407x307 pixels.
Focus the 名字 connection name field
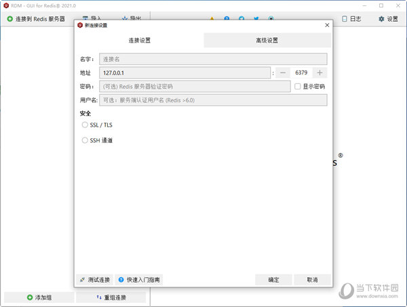tap(213, 59)
